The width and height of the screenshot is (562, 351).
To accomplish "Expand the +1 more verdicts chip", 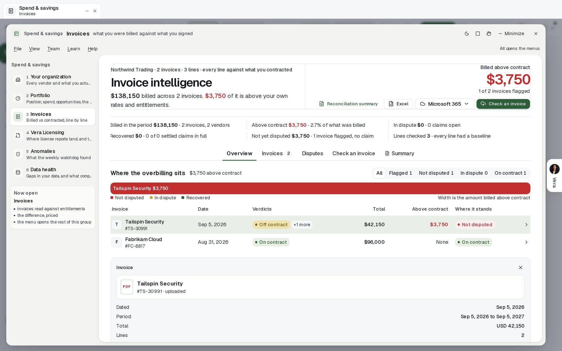I will [302, 225].
